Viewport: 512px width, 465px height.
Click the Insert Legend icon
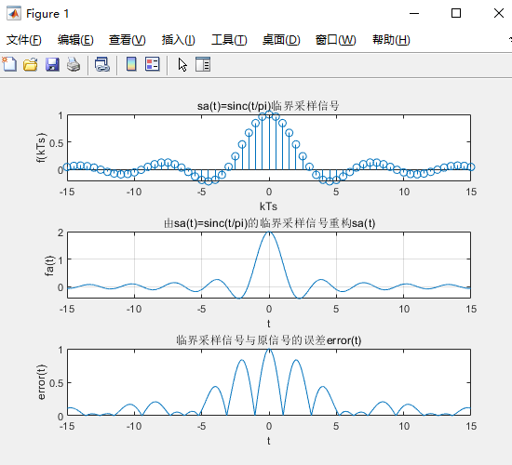click(x=152, y=64)
